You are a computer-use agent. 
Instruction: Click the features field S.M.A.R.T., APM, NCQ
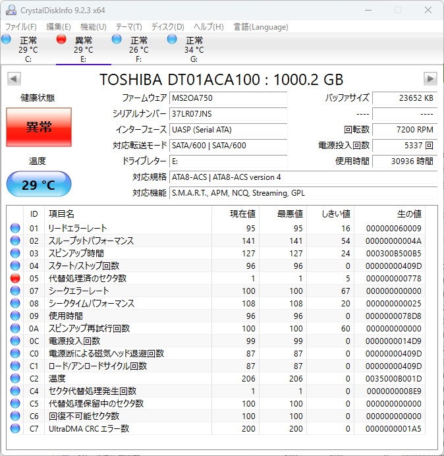click(303, 193)
